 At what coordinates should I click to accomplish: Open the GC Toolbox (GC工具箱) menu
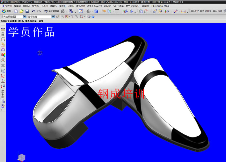[x=119, y=6]
